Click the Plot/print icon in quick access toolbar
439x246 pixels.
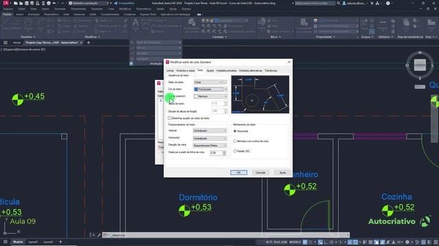coord(49,3)
